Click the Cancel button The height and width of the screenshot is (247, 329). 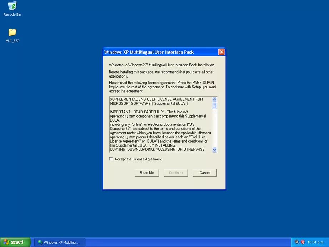(205, 173)
